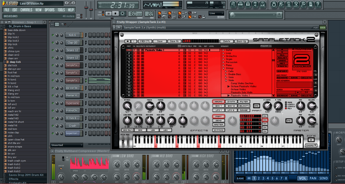Switch to the SYNTH tab in SampleTank

pyautogui.click(x=231, y=102)
